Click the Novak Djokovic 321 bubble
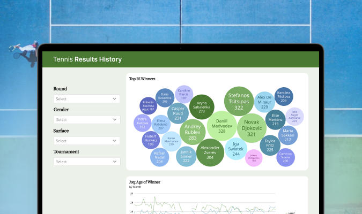Screen dimensions: 362x214 click(252, 128)
